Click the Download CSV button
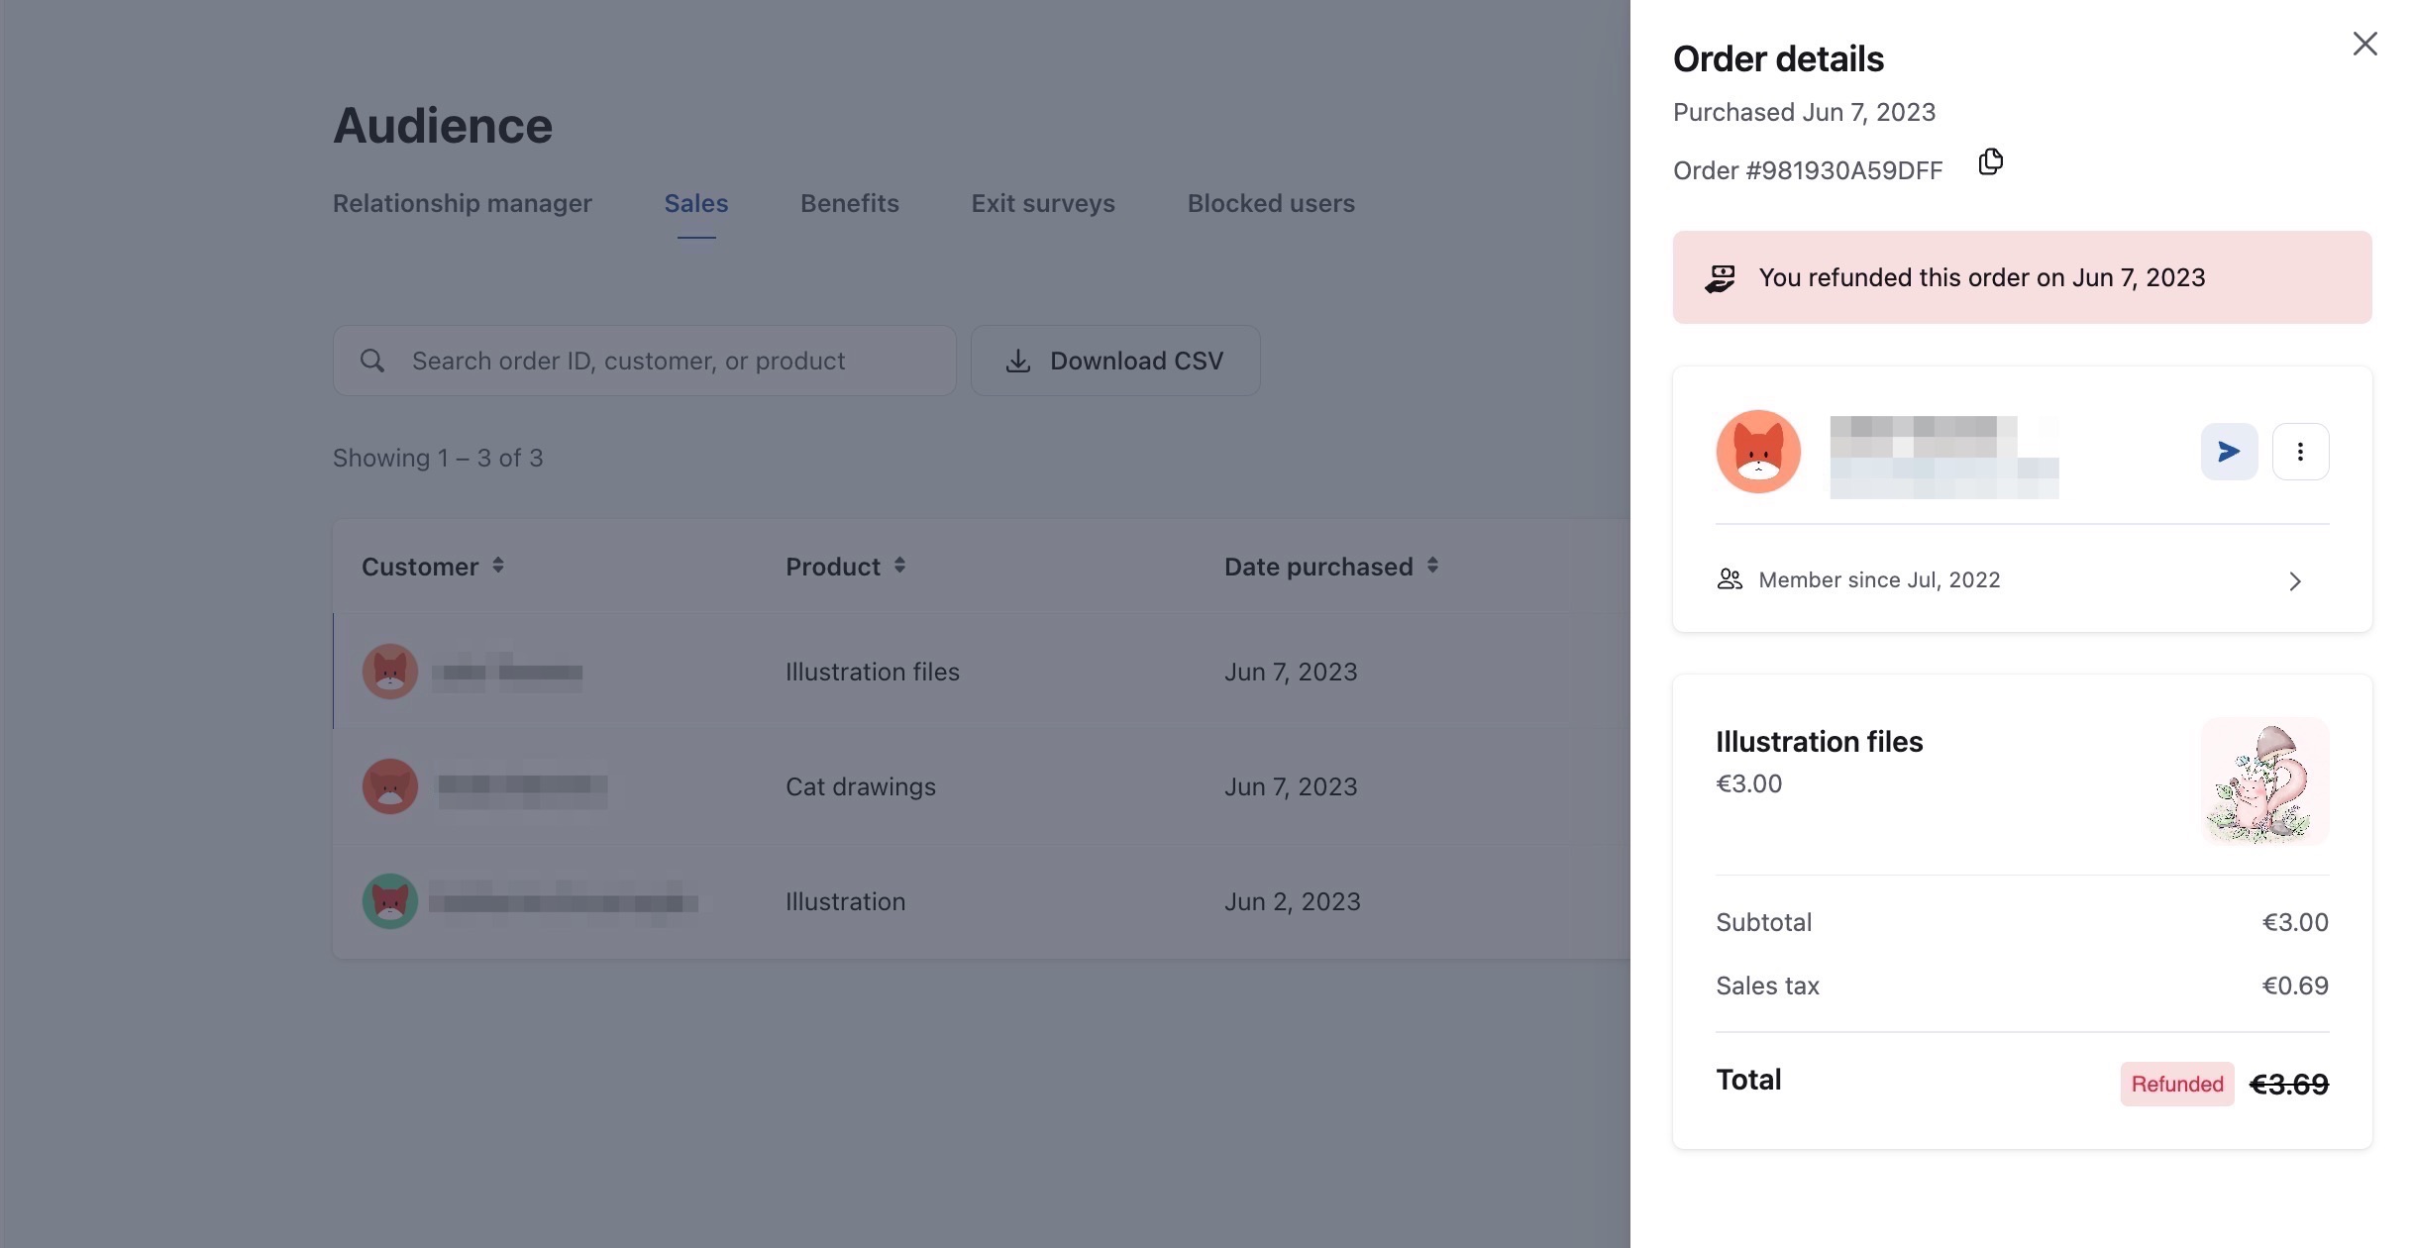Viewport: 2413px width, 1248px height. (1115, 360)
